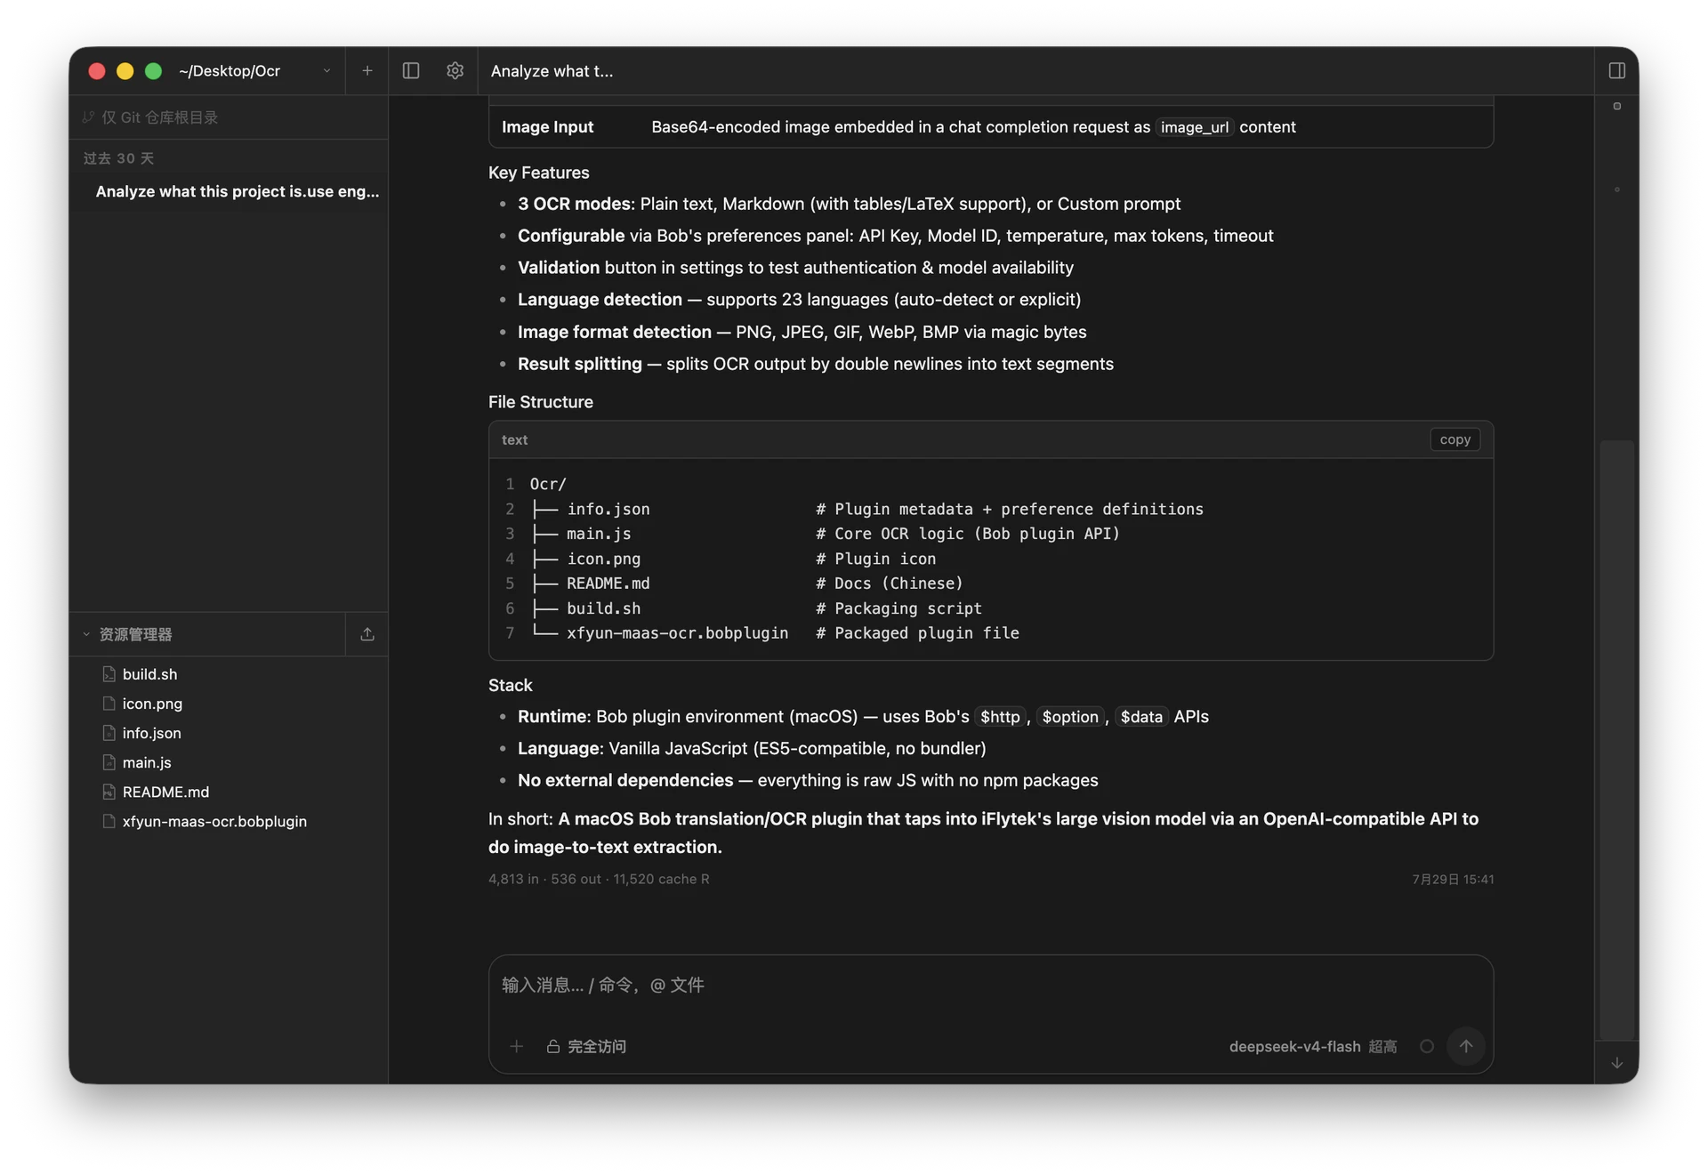Toggle the right side panel icon
1708x1175 pixels.
[1617, 70]
